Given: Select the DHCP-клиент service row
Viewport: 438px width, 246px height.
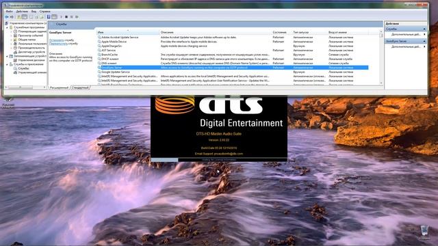Looking at the screenshot, I should tap(233, 59).
